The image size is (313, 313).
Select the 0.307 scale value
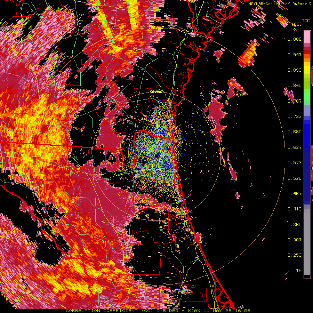[x=295, y=240]
